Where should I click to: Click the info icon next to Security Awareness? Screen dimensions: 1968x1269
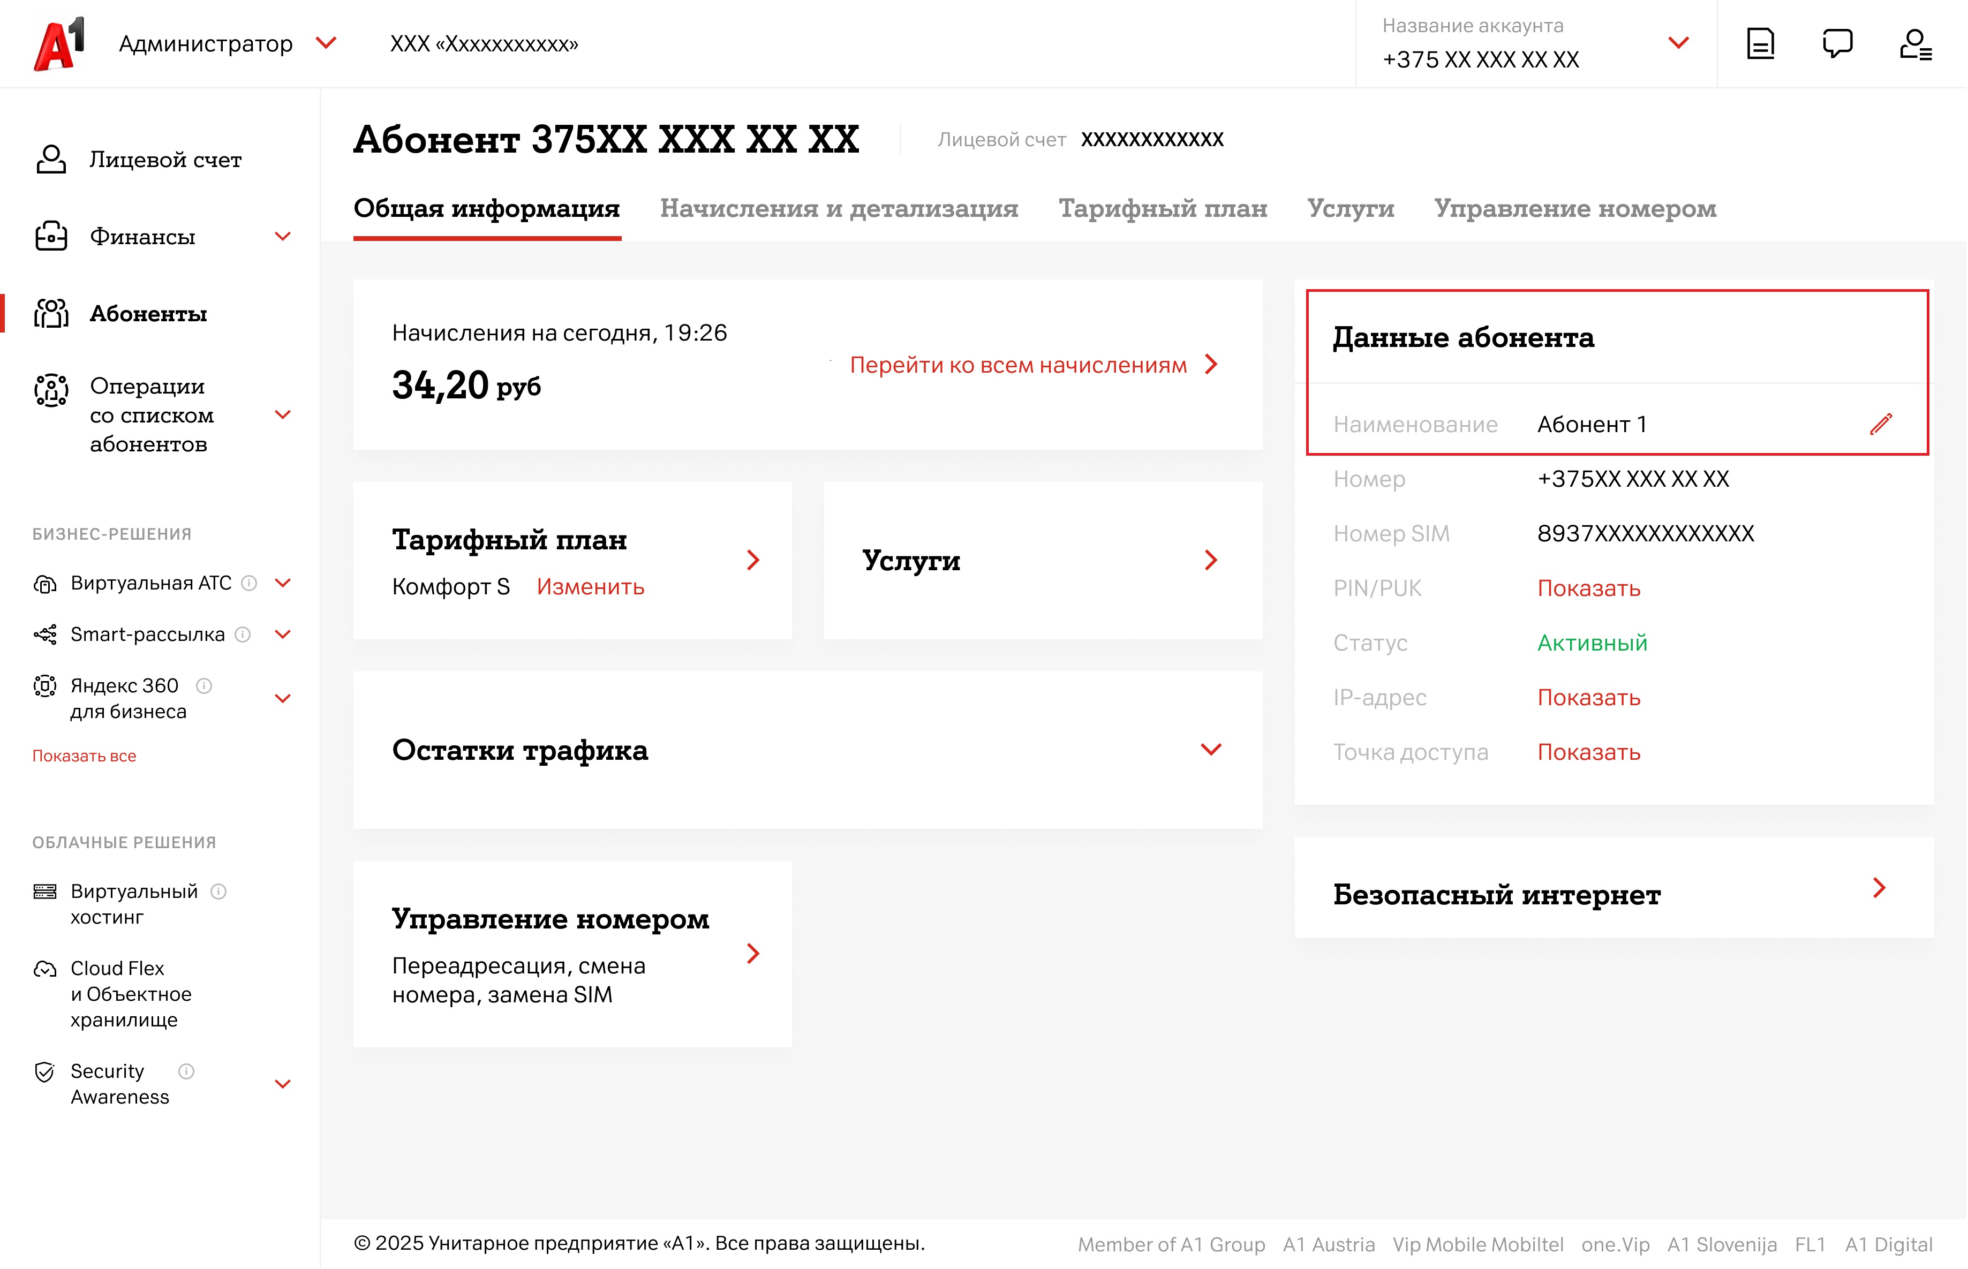[186, 1072]
